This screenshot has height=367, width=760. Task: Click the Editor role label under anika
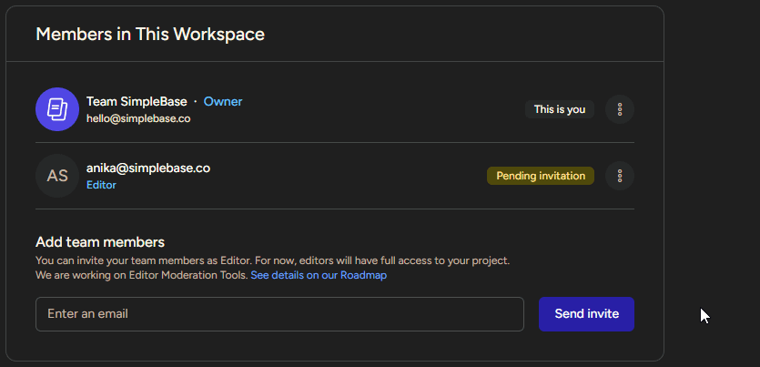tap(101, 185)
